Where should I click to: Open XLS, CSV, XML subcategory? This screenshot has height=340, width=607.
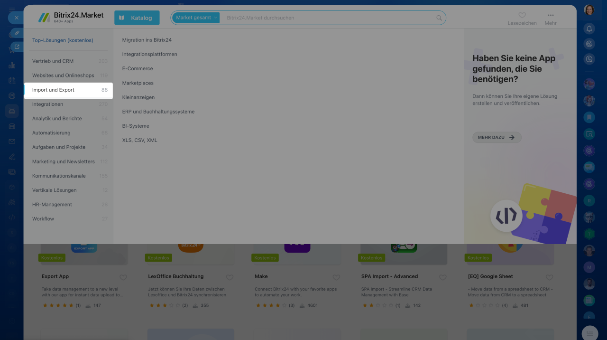(x=139, y=140)
